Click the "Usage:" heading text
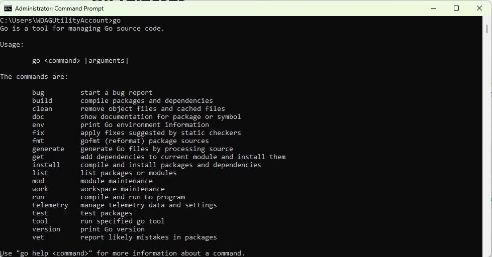This screenshot has width=492, height=257. [x=12, y=45]
